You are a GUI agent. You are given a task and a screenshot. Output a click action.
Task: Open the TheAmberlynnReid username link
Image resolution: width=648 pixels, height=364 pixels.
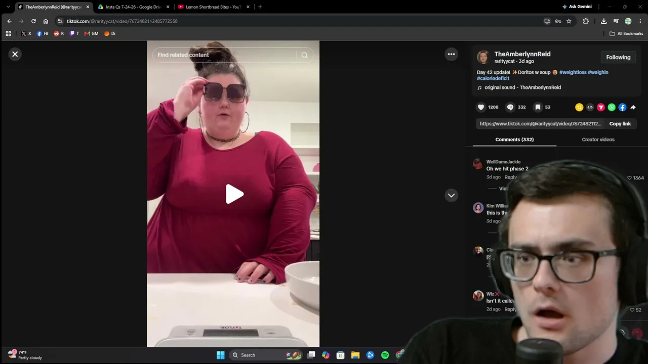(522, 54)
